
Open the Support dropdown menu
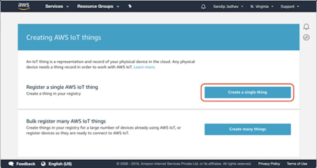click(x=290, y=6)
